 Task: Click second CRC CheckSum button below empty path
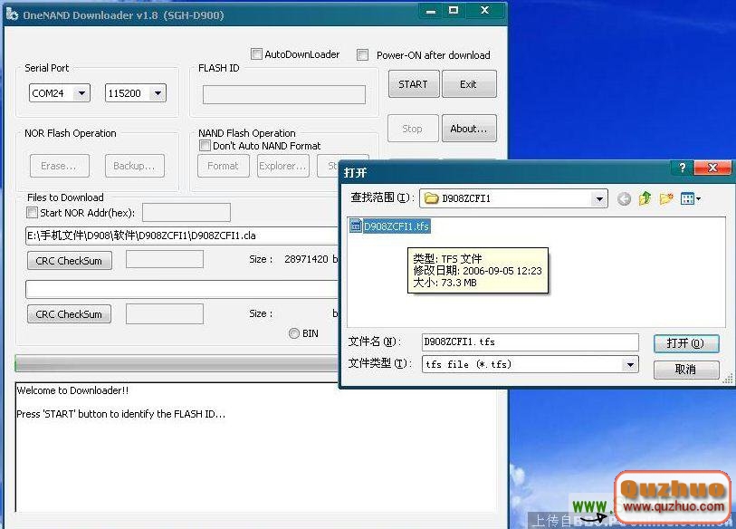click(x=69, y=314)
